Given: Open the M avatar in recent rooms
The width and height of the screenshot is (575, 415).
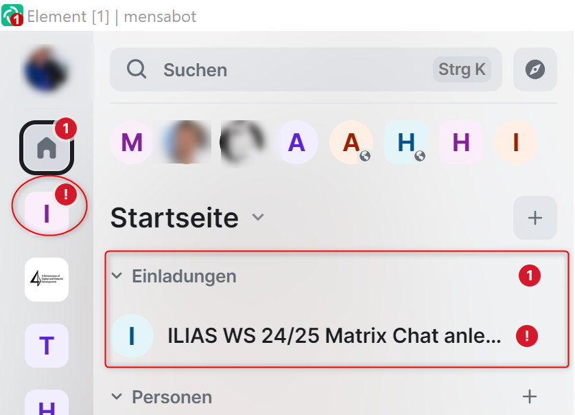Looking at the screenshot, I should [x=132, y=142].
